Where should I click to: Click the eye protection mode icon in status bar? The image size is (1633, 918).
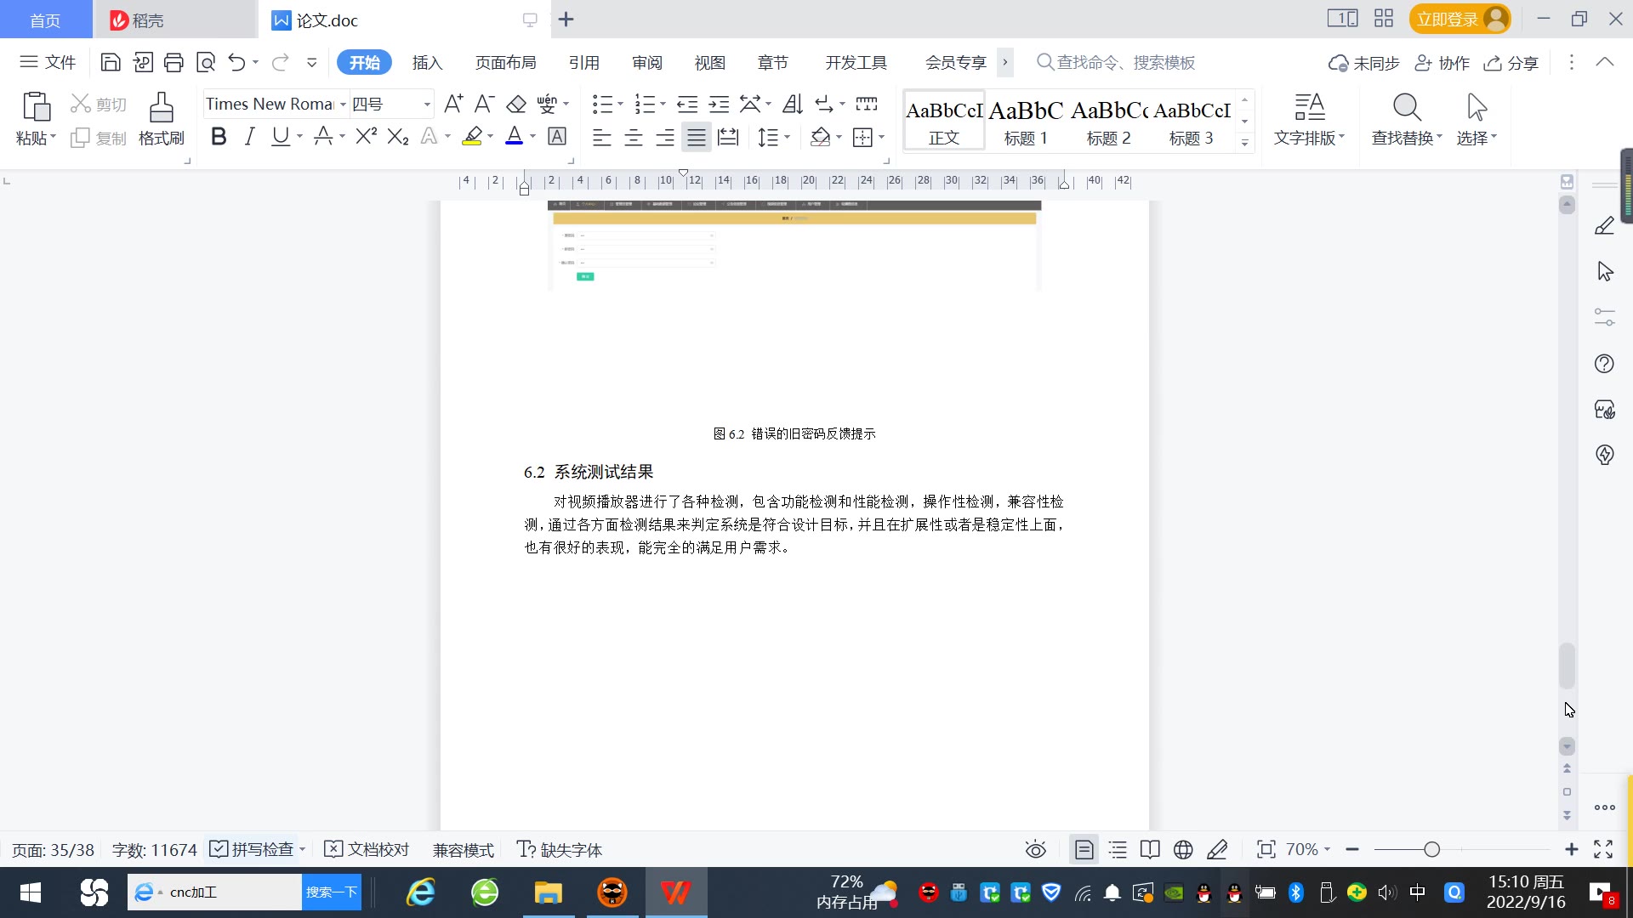coord(1035,849)
